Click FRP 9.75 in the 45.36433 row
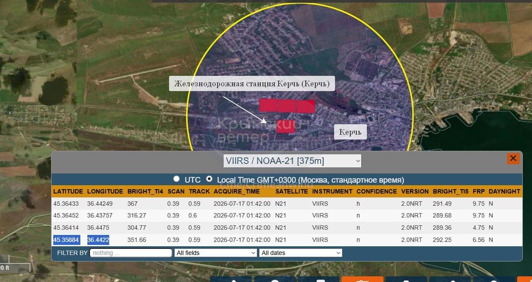 pyautogui.click(x=478, y=204)
